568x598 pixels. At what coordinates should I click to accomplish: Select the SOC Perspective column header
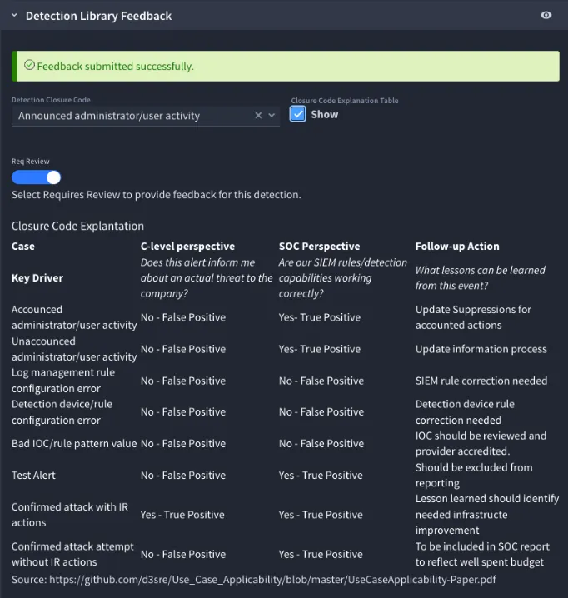click(x=319, y=246)
